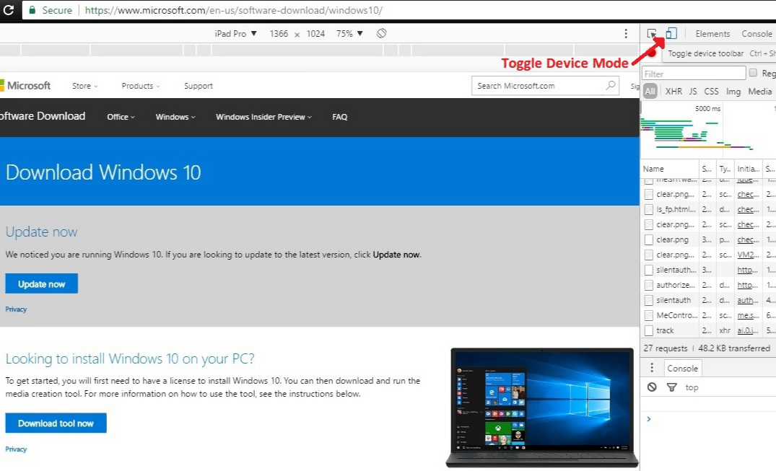This screenshot has width=776, height=471.
Task: Switch to the Elements tab
Action: click(x=712, y=34)
